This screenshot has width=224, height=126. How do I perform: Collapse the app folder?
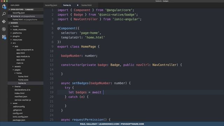16,47
